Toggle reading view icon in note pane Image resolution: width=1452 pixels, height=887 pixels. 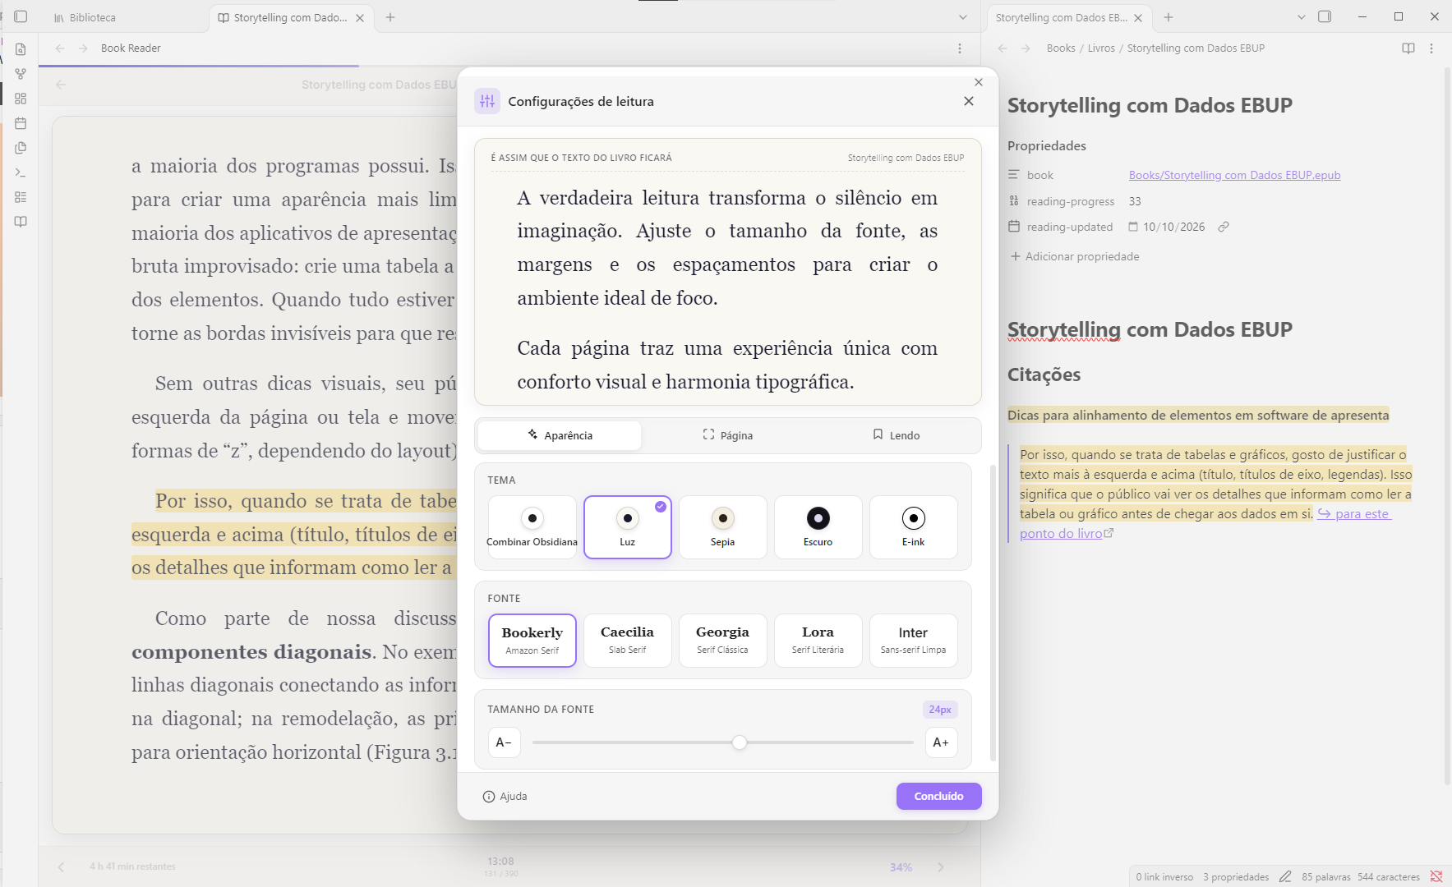tap(1408, 48)
